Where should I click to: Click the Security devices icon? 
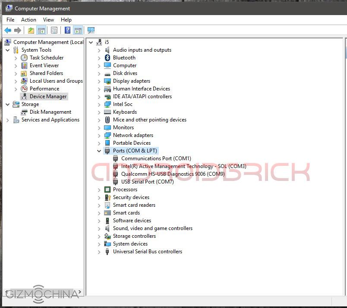107,197
